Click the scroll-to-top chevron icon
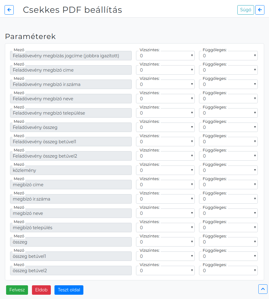The height and width of the screenshot is (299, 269). pos(263,289)
